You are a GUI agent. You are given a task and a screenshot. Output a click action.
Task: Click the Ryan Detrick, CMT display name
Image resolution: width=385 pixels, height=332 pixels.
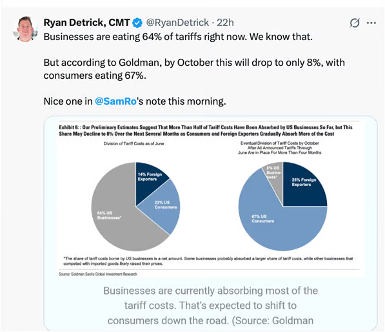[x=86, y=23]
